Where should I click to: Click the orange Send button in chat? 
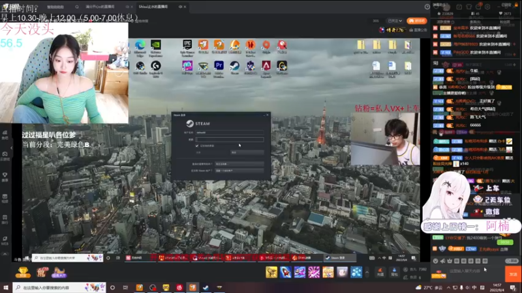513,274
